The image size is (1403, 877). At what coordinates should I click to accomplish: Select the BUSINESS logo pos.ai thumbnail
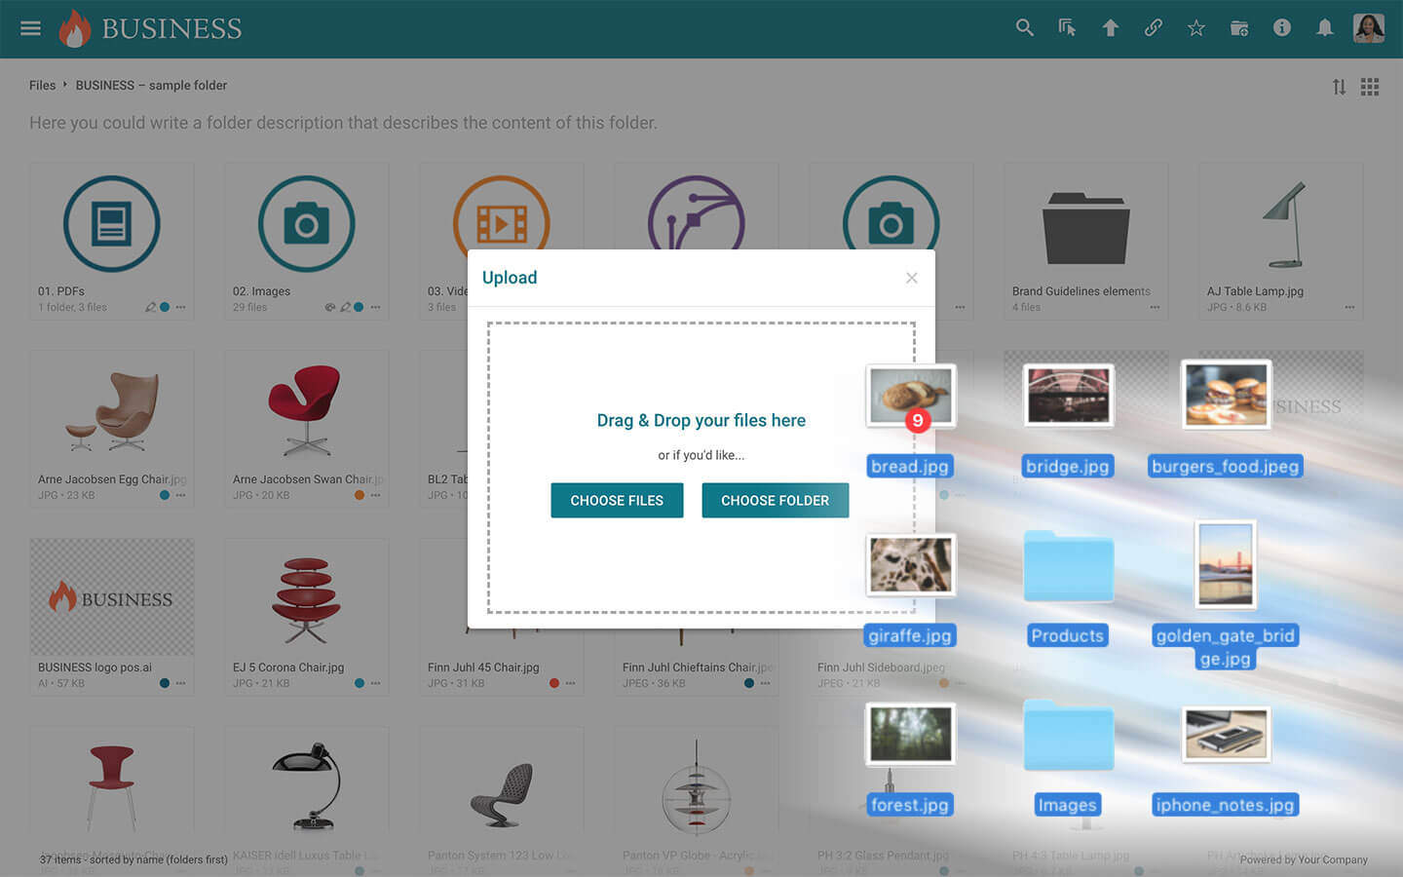click(112, 597)
